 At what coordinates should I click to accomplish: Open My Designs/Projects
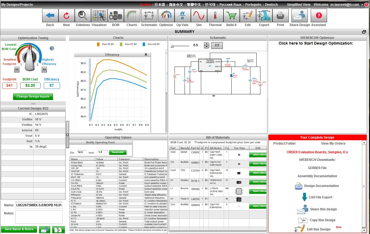coord(17,5)
